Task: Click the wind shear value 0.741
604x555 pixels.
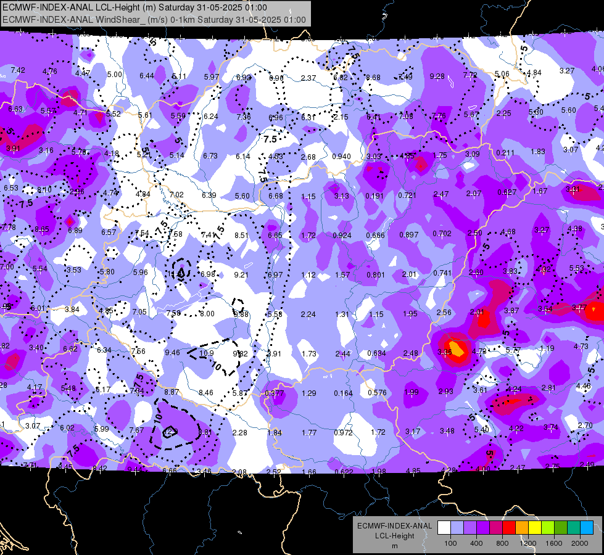Action: pyautogui.click(x=442, y=273)
